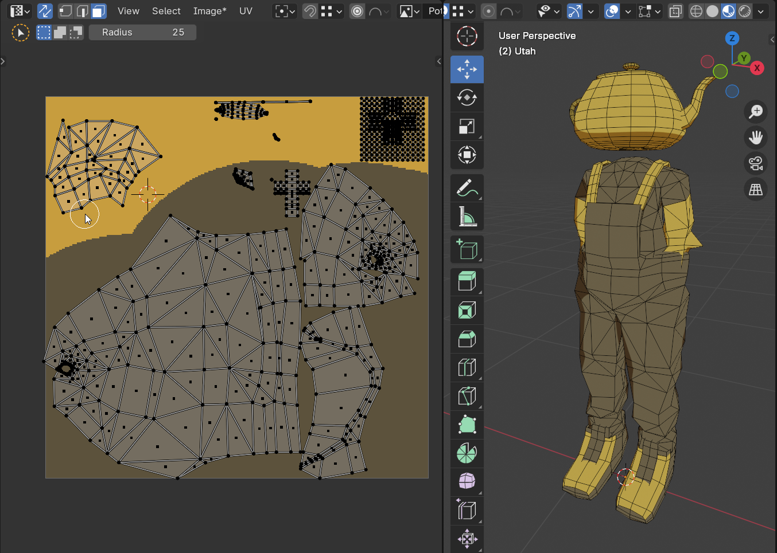The width and height of the screenshot is (777, 553).
Task: Set selection mode to Extend
Action: [x=60, y=33]
